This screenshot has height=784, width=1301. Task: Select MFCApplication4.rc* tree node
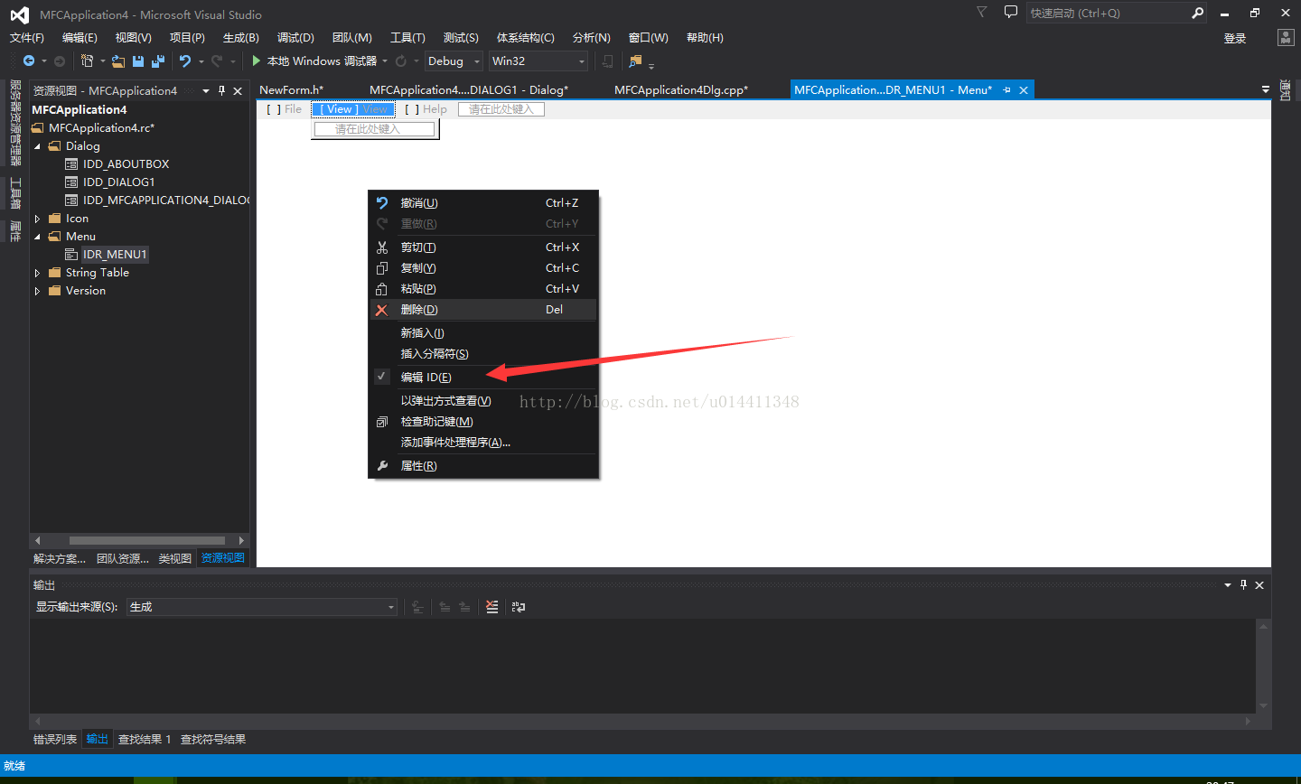101,127
